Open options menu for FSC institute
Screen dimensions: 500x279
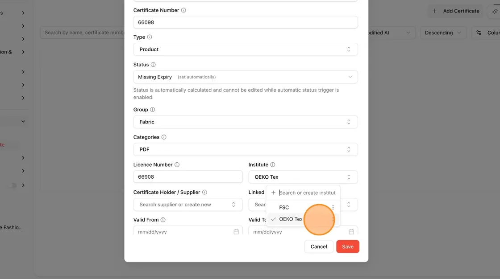pos(333,207)
